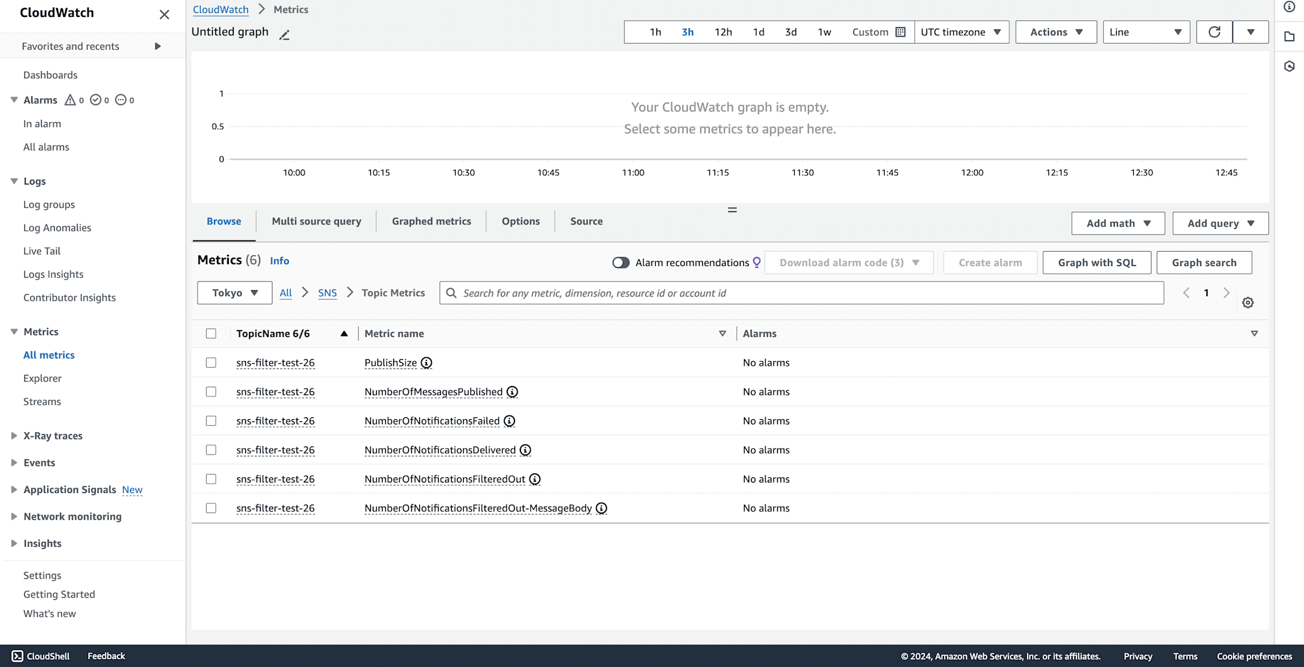Expand Favorites and recents
Viewport: 1304px width, 667px height.
[158, 46]
